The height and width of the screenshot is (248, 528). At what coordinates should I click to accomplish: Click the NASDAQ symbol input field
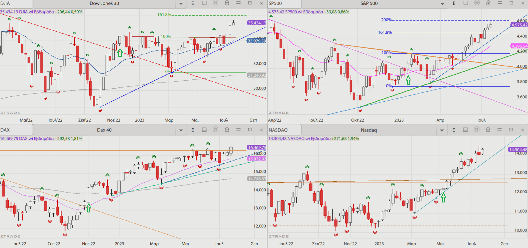284,130
